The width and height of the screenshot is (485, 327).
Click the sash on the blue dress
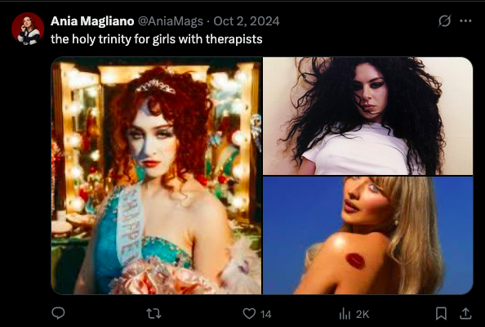click(129, 223)
